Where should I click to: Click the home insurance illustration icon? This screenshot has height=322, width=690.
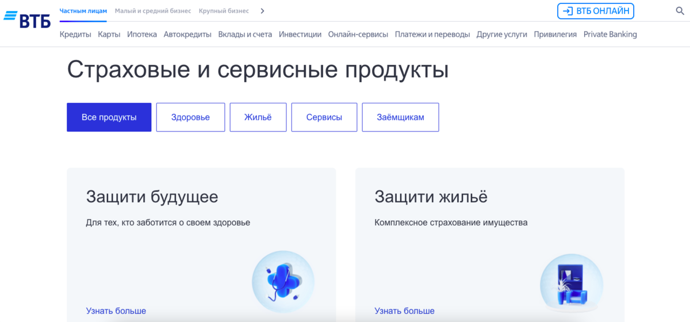point(572,284)
